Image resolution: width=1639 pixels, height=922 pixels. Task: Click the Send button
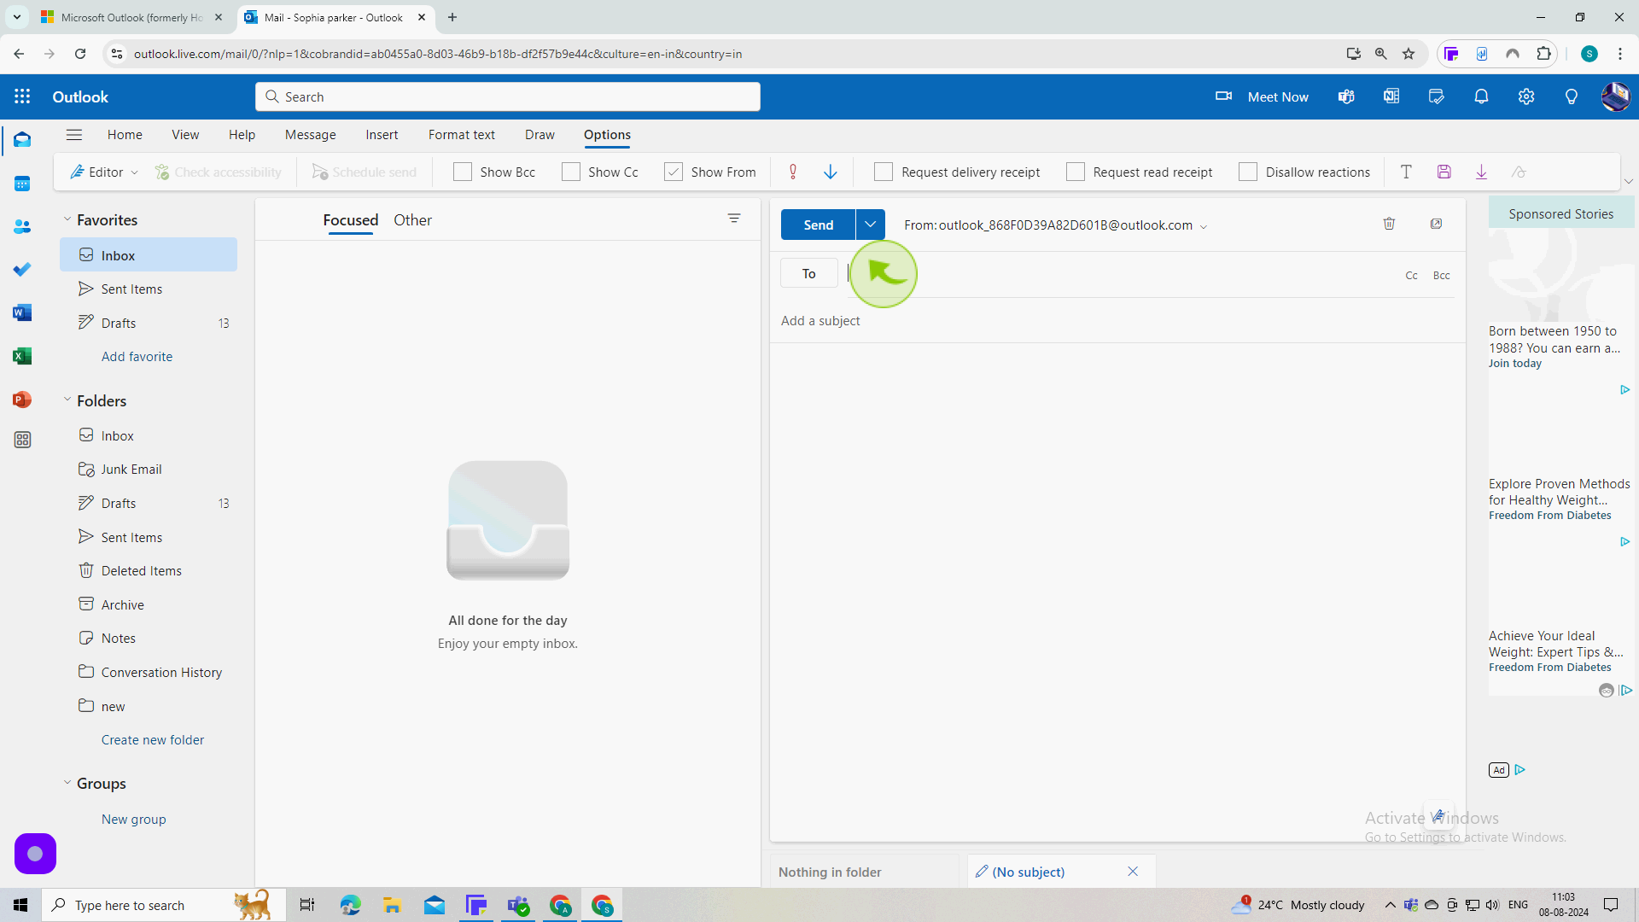point(820,225)
